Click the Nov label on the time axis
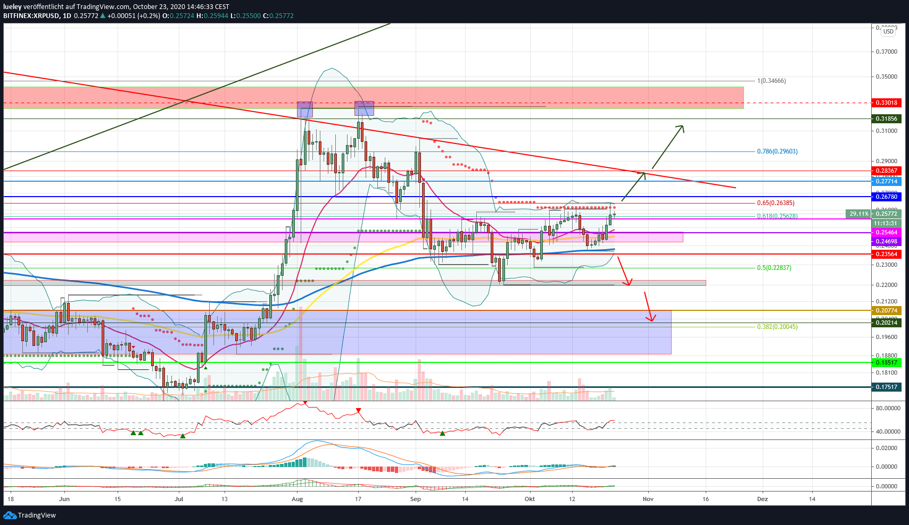Viewport: 909px width, 525px height. pos(648,499)
